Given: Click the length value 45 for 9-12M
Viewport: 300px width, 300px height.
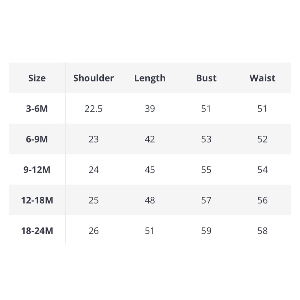Looking at the screenshot, I should click(150, 170).
